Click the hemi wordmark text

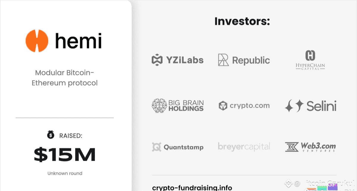click(79, 41)
